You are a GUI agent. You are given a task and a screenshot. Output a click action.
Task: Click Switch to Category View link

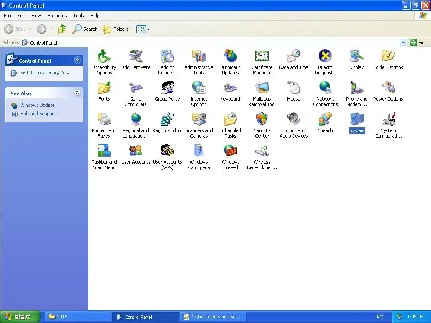pyautogui.click(x=45, y=73)
